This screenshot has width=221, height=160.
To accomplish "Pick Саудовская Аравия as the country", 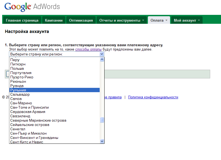I will coord(28,112).
